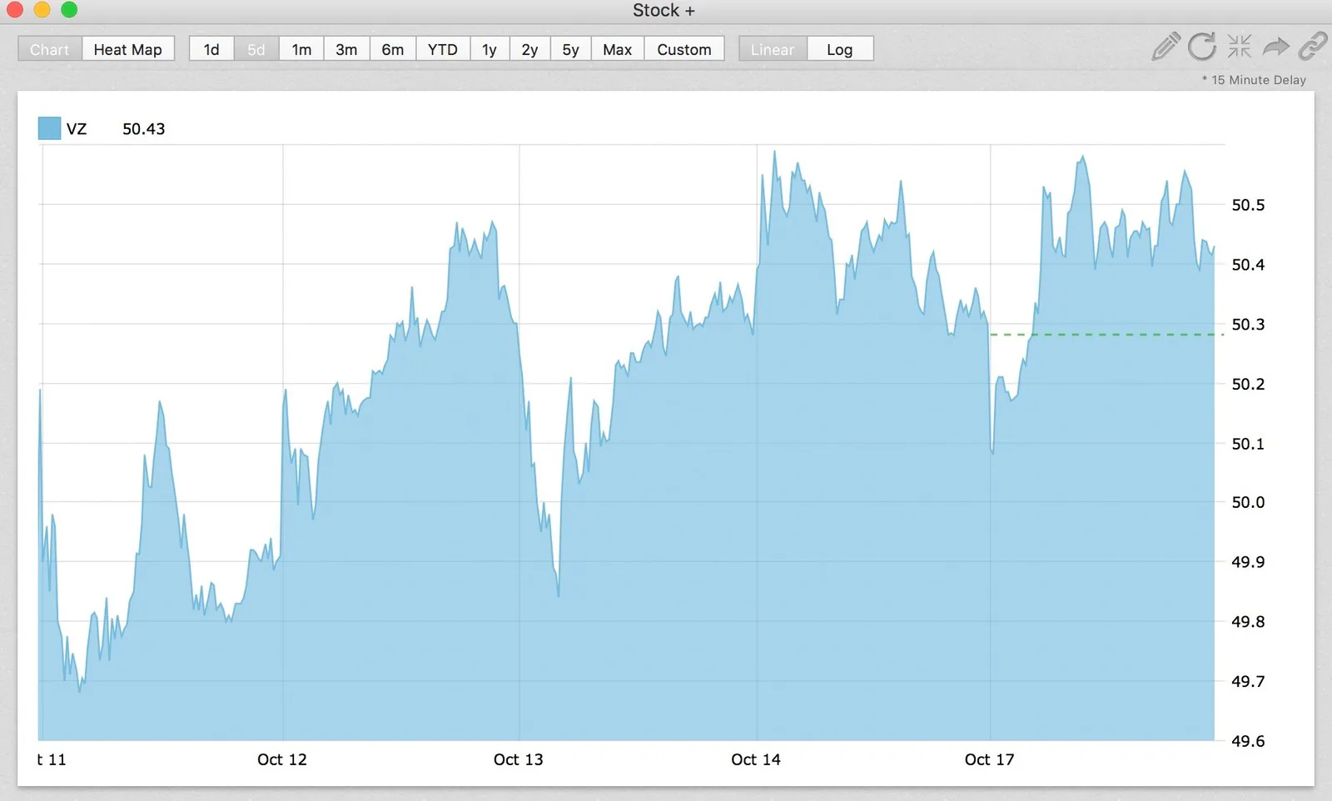The height and width of the screenshot is (801, 1332).
Task: Click the collapse arrows icon
Action: [1240, 46]
